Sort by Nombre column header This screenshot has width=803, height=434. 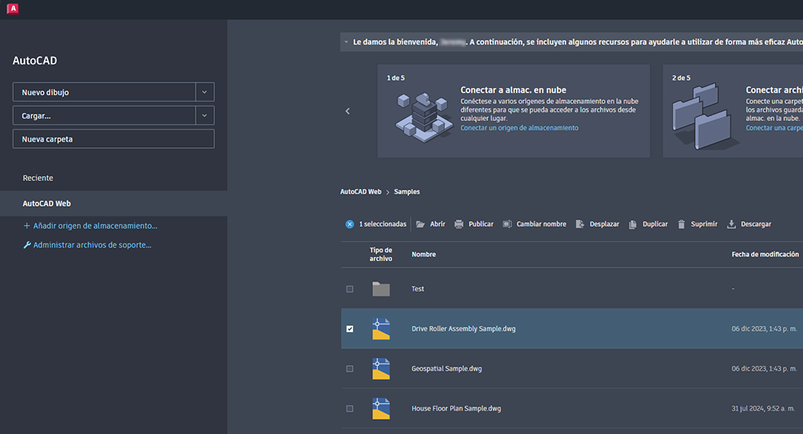tap(424, 254)
